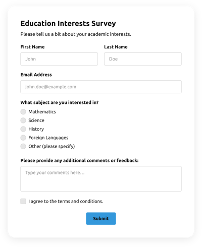Tick the terms and conditions checkbox
202x247 pixels.
[x=23, y=201]
